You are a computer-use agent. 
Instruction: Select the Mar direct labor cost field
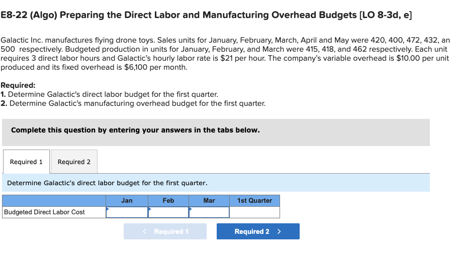pos(209,212)
